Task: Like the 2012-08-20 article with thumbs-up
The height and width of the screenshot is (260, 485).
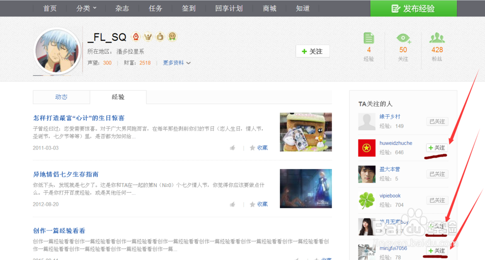Action: point(233,204)
